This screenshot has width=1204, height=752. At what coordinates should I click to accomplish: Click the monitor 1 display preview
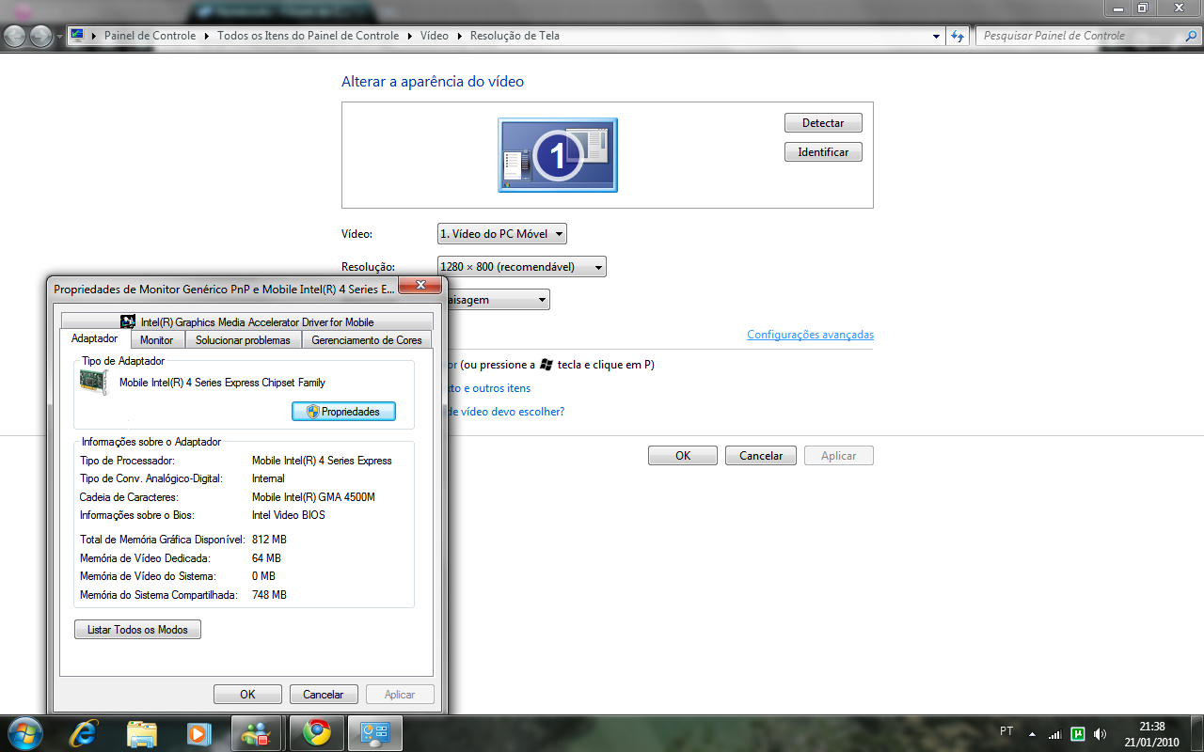coord(558,155)
